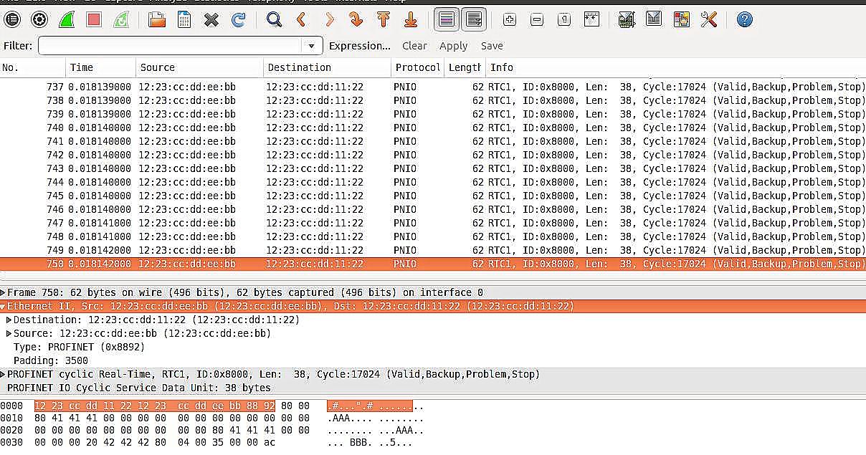This screenshot has width=866, height=455.
Task: Zoom out the packet text
Action: pos(537,19)
